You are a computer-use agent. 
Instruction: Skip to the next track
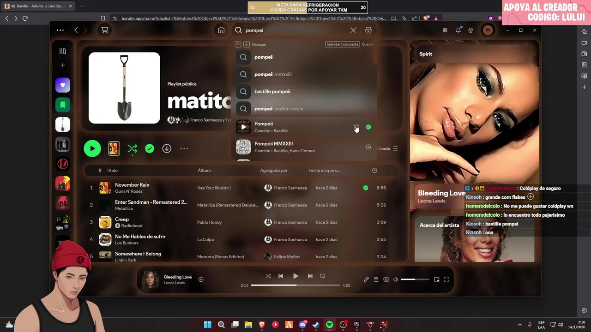310,276
